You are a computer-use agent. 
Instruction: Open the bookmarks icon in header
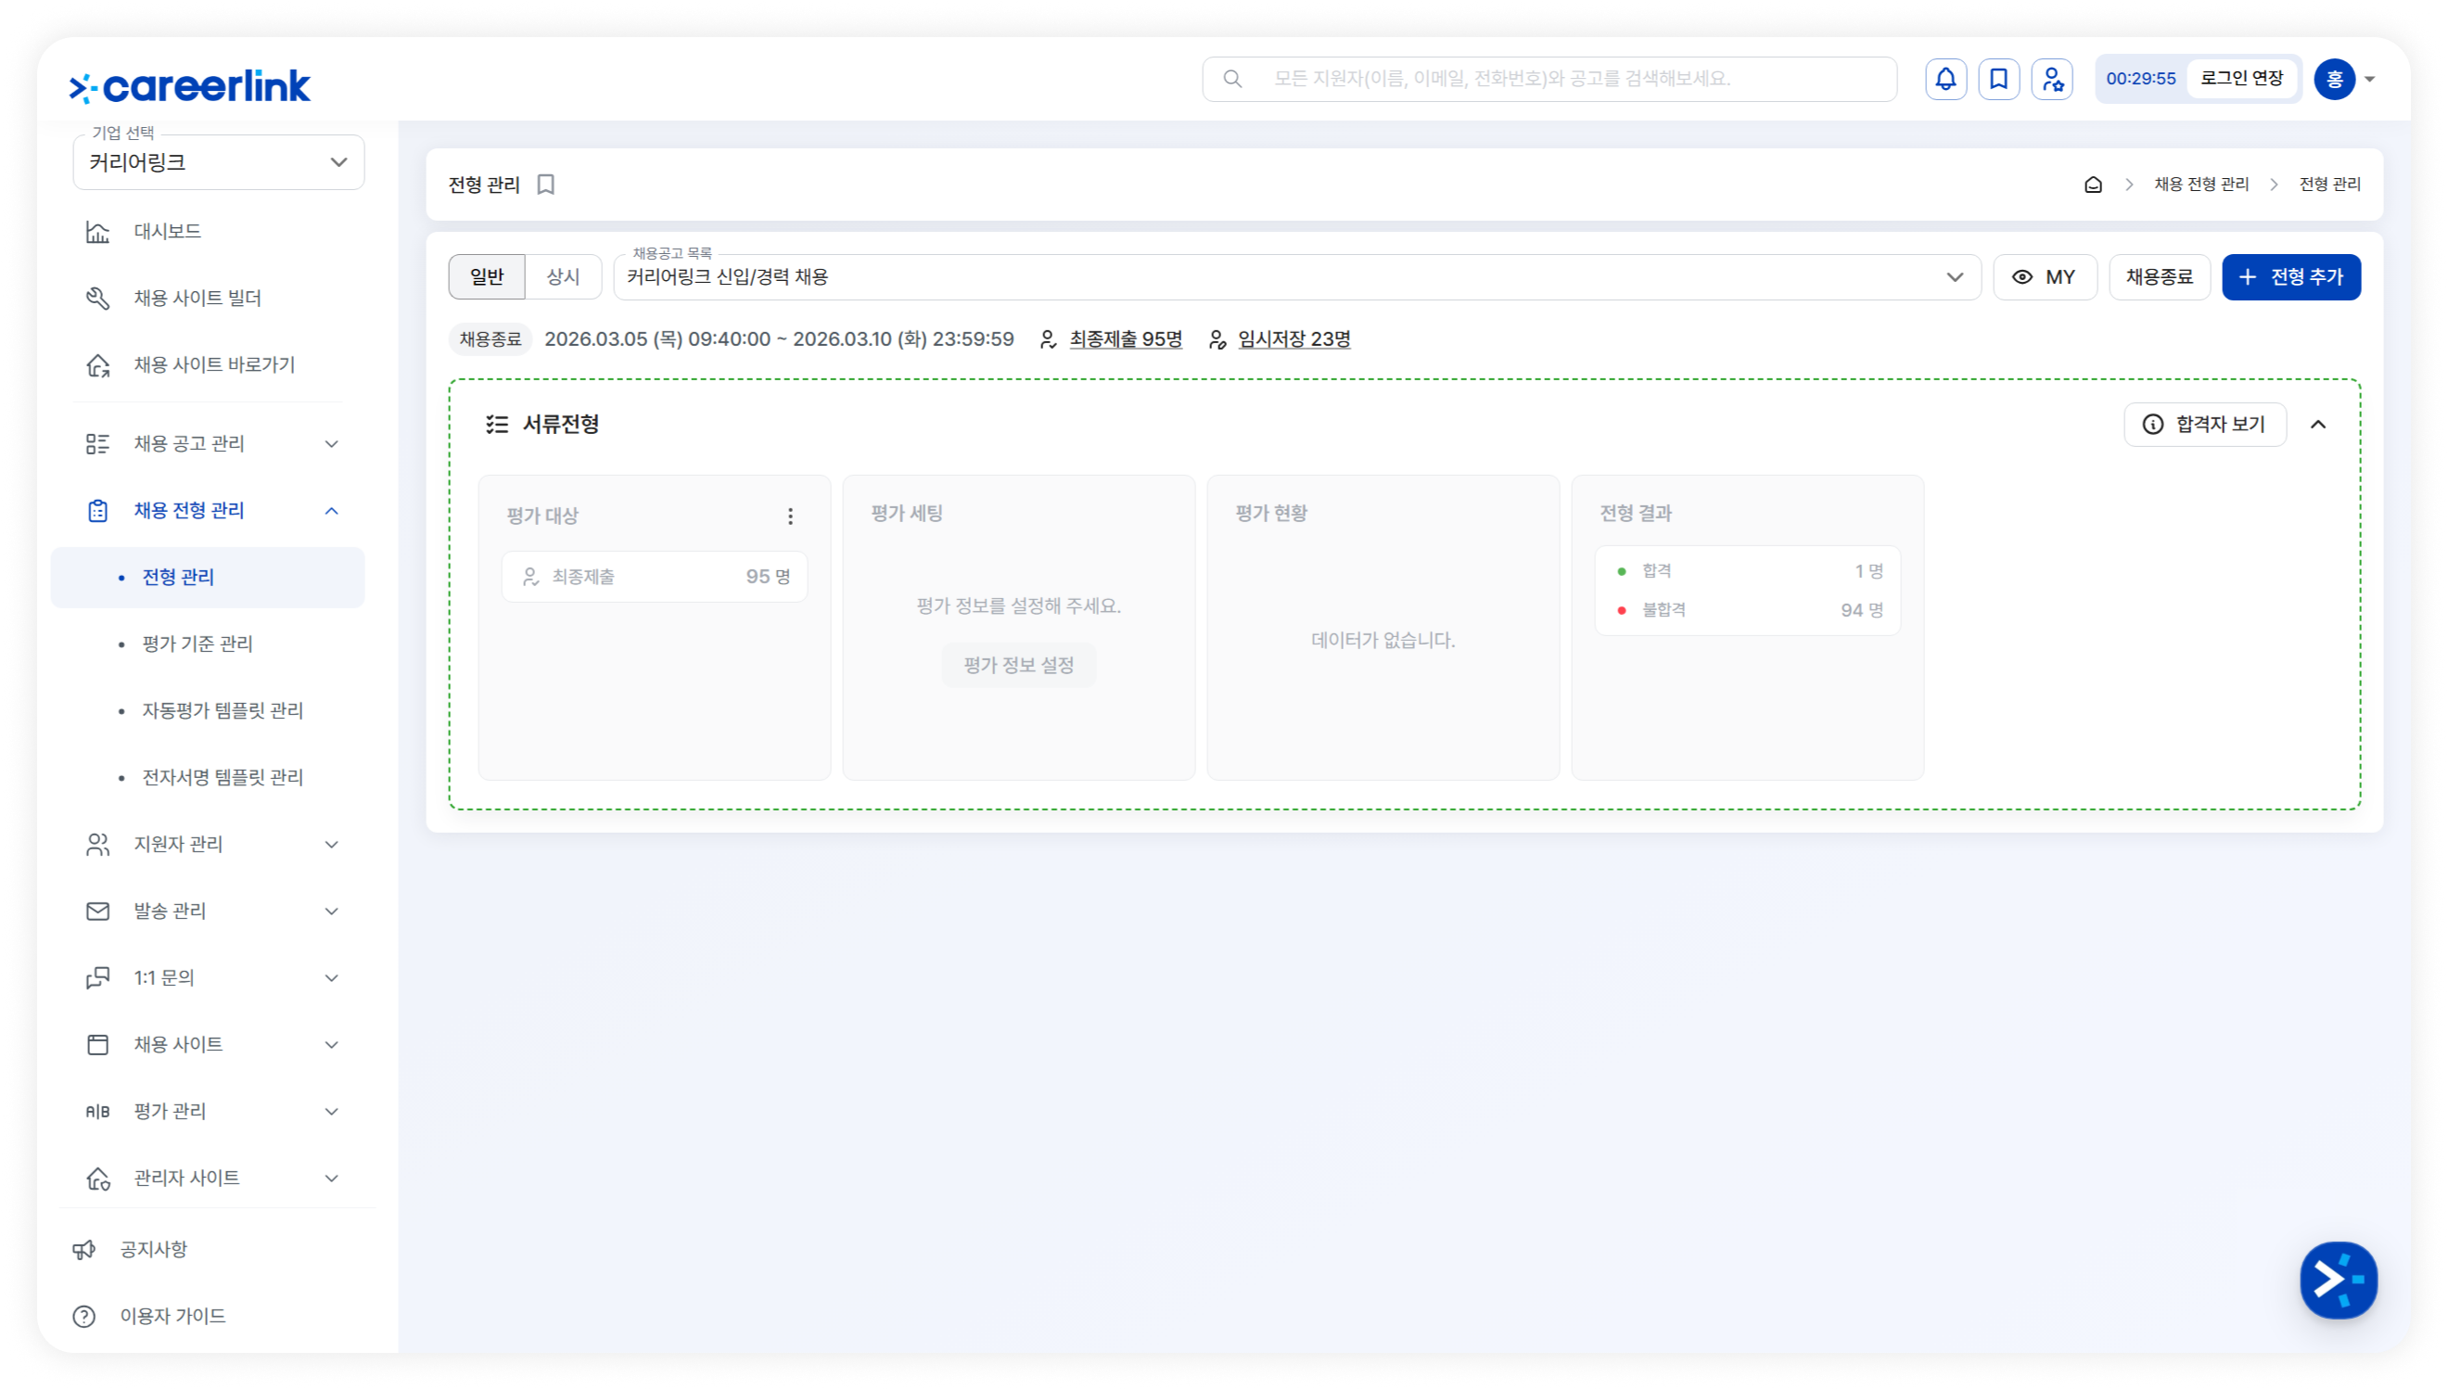[x=1998, y=79]
